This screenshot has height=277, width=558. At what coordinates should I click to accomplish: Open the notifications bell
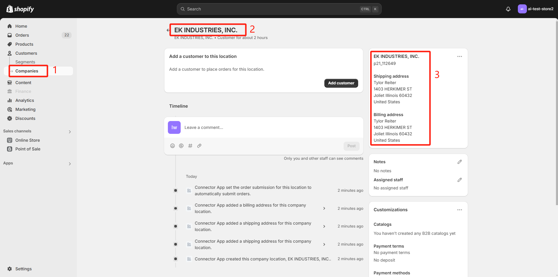point(508,9)
